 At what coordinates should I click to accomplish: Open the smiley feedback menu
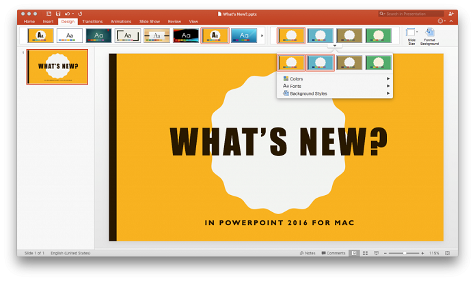tap(441, 21)
